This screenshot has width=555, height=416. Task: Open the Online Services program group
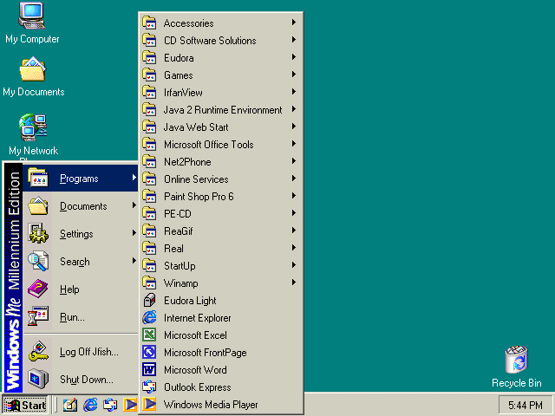pos(221,179)
